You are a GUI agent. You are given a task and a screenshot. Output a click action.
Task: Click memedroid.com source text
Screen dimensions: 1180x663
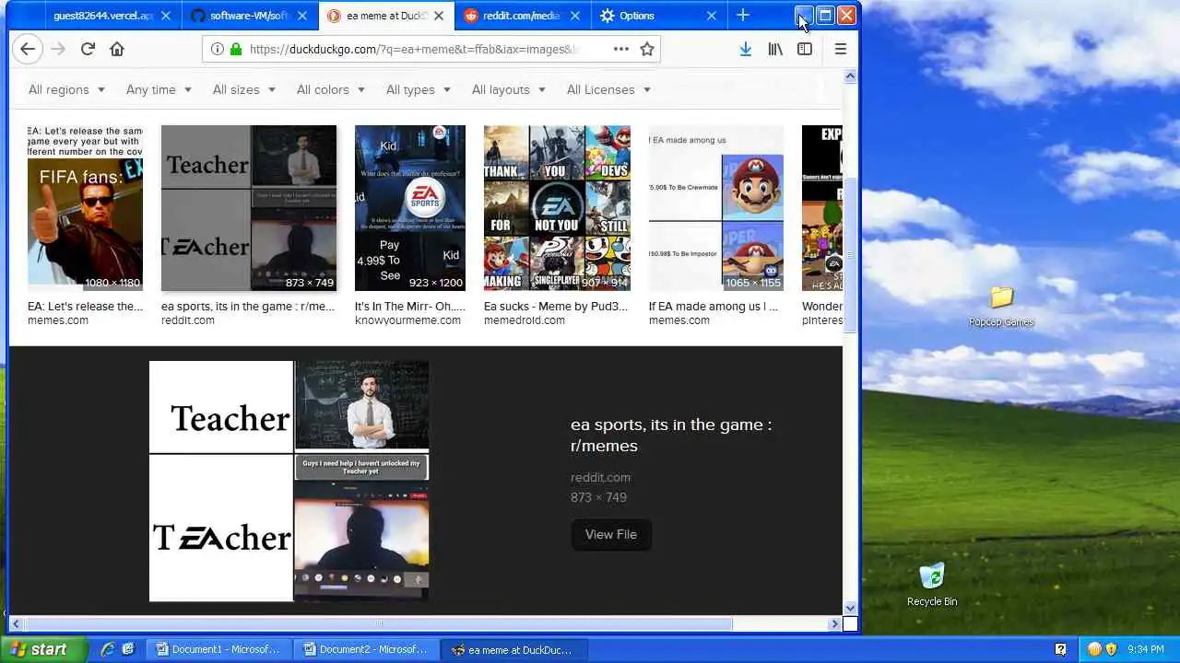pos(525,320)
